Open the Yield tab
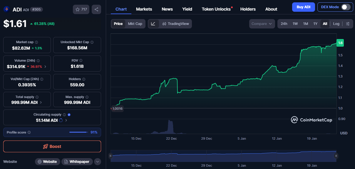 click(187, 9)
